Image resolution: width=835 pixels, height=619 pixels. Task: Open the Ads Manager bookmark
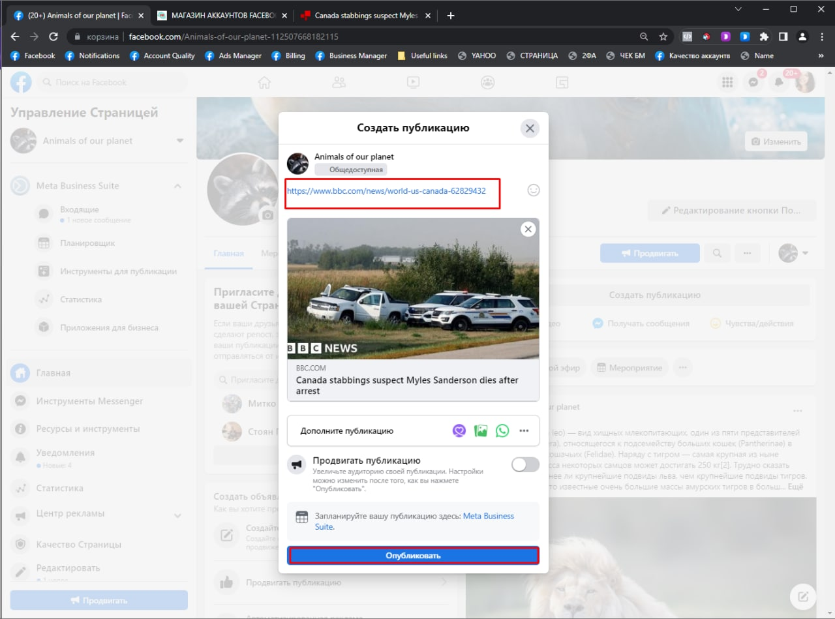(x=233, y=56)
